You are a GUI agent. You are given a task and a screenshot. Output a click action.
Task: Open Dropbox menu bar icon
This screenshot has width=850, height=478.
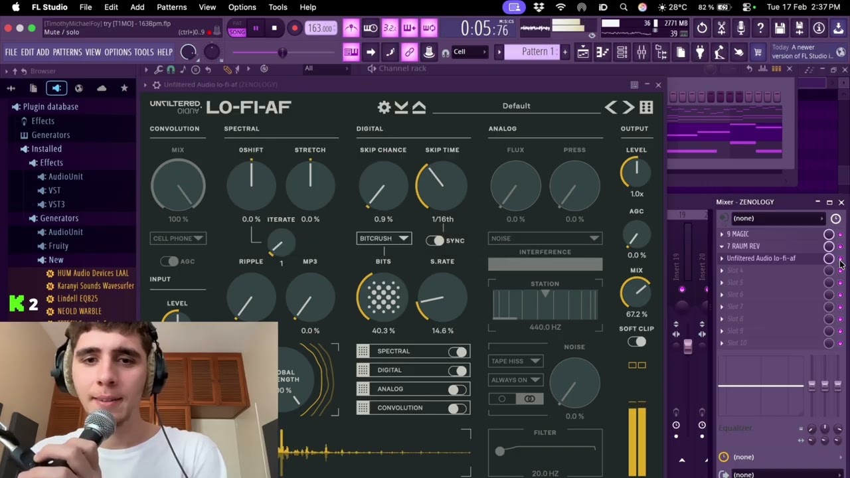[x=539, y=7]
